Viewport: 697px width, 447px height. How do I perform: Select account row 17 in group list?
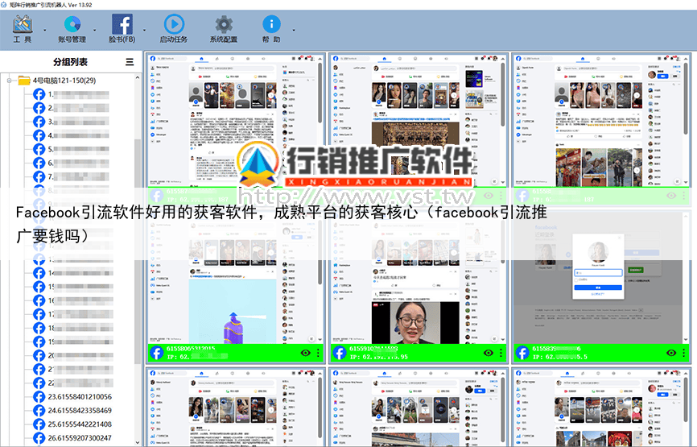coord(73,314)
